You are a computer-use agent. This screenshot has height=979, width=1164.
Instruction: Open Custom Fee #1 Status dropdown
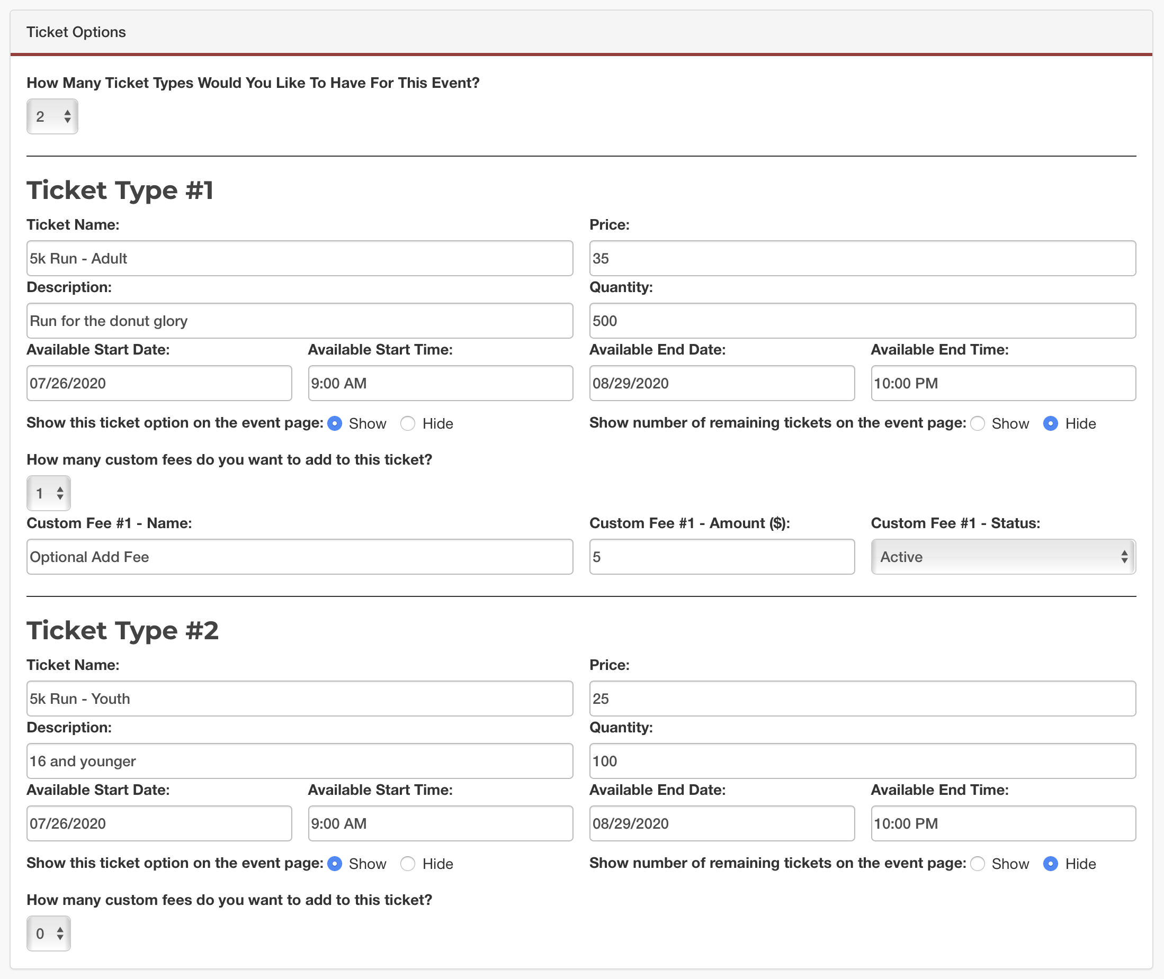click(1003, 557)
